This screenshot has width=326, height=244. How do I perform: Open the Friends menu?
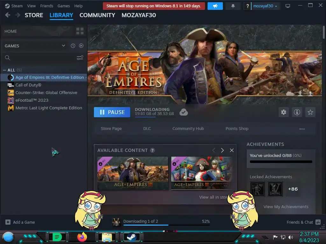(46, 6)
